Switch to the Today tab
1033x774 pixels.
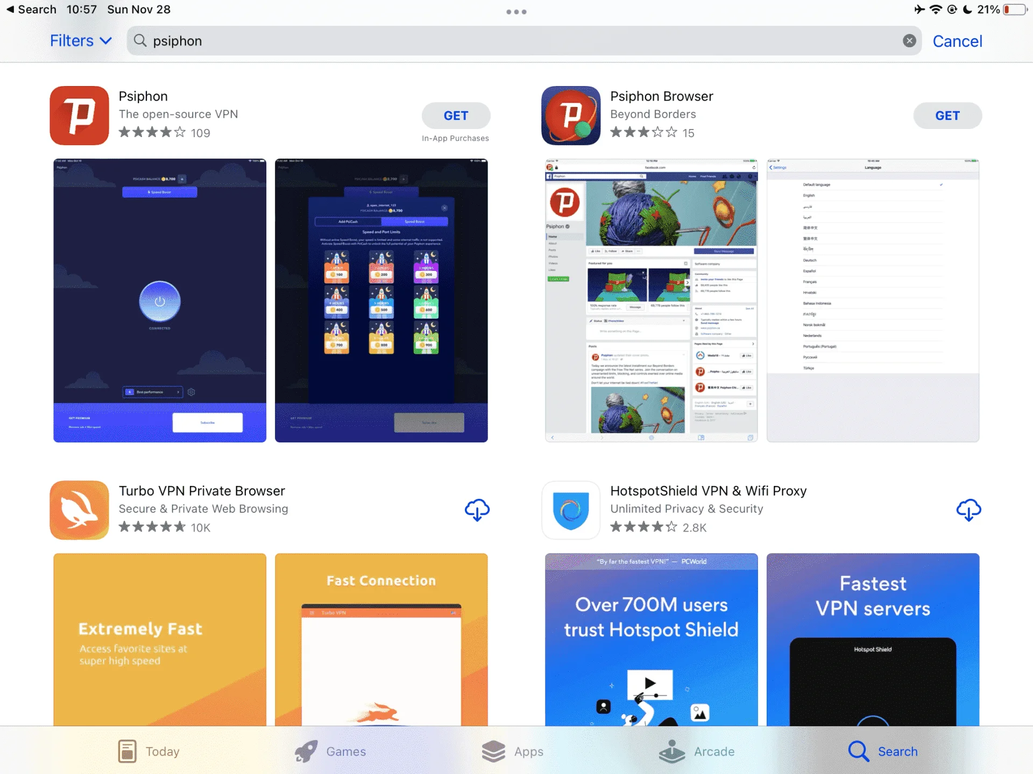(x=148, y=751)
